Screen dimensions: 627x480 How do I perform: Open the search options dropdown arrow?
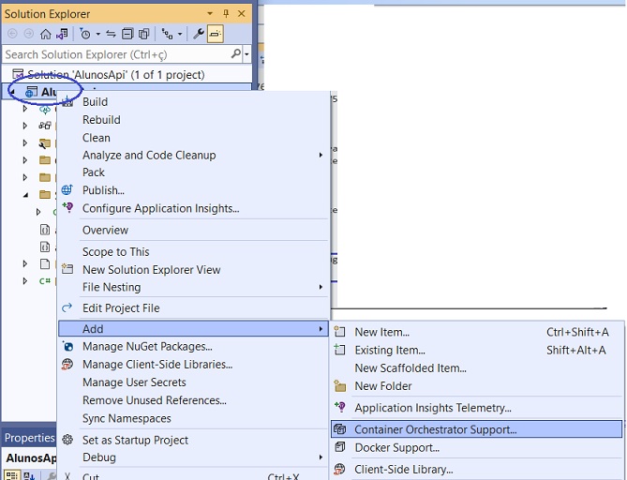[x=246, y=54]
